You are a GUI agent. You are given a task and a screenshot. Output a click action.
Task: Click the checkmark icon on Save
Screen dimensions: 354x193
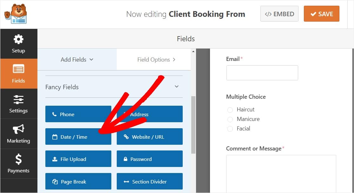313,14
